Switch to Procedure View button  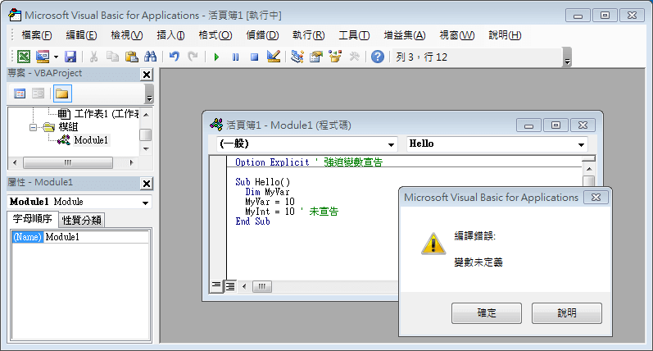coord(216,285)
